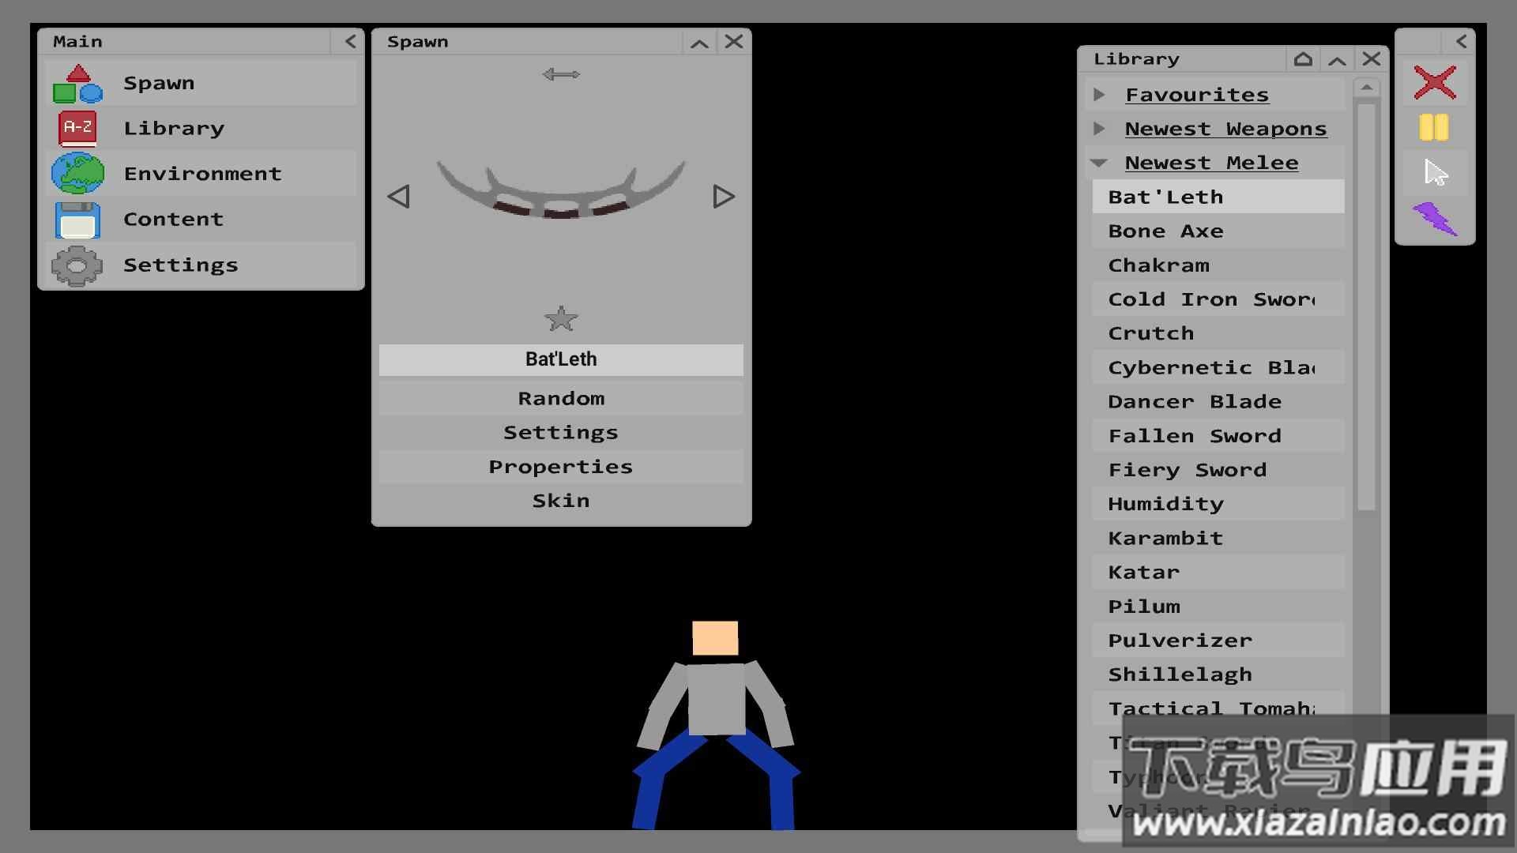Image resolution: width=1517 pixels, height=853 pixels.
Task: Open Settings via the gear icon
Action: click(77, 265)
